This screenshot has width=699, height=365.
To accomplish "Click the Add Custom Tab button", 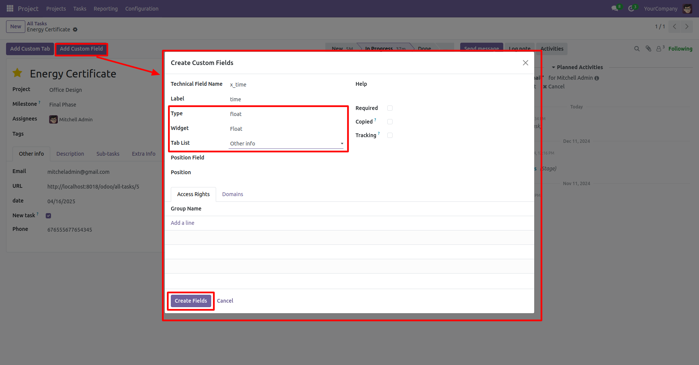I will click(30, 49).
